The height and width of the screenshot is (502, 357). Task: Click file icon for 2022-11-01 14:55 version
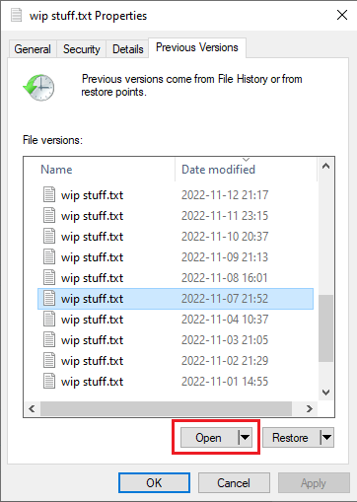pyautogui.click(x=49, y=381)
